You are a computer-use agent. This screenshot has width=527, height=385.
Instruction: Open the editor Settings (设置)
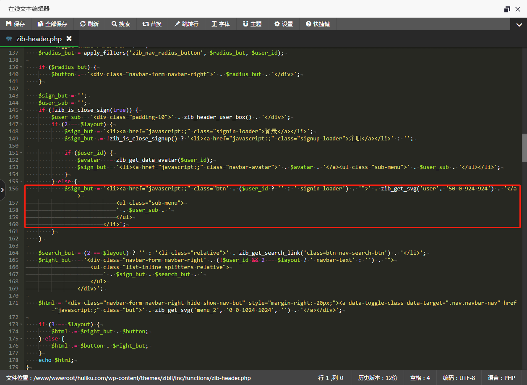click(283, 24)
